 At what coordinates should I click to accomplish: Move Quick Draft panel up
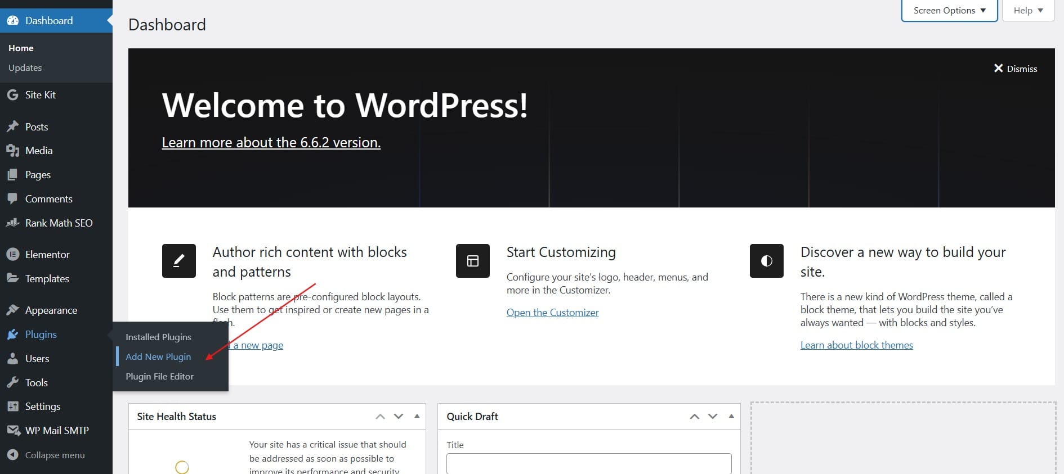point(695,417)
